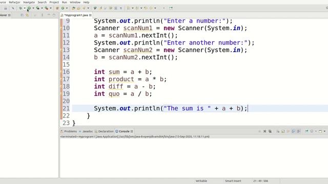Toggle Show Console on Standard Out change
This screenshot has width=328, height=184.
(293, 131)
